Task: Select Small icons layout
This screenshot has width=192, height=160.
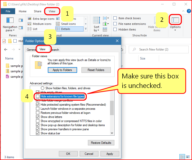Action: [x=66, y=24]
